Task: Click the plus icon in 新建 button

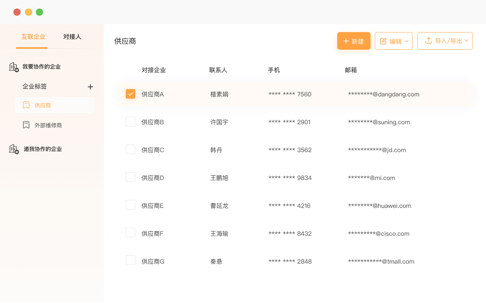Action: coord(346,41)
